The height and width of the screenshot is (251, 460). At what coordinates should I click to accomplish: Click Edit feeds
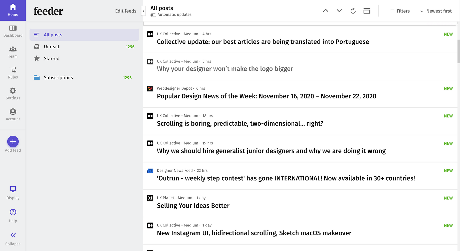(126, 11)
